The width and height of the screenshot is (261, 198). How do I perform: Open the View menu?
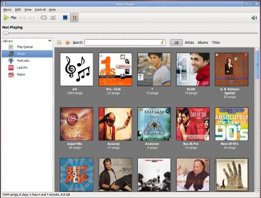coord(28,10)
